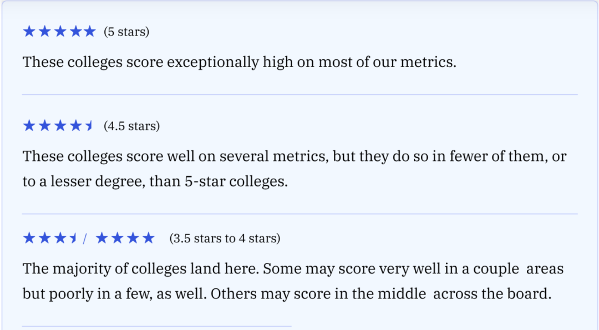Click the "(5 stars)" label
This screenshot has height=330, width=599.
pos(126,32)
